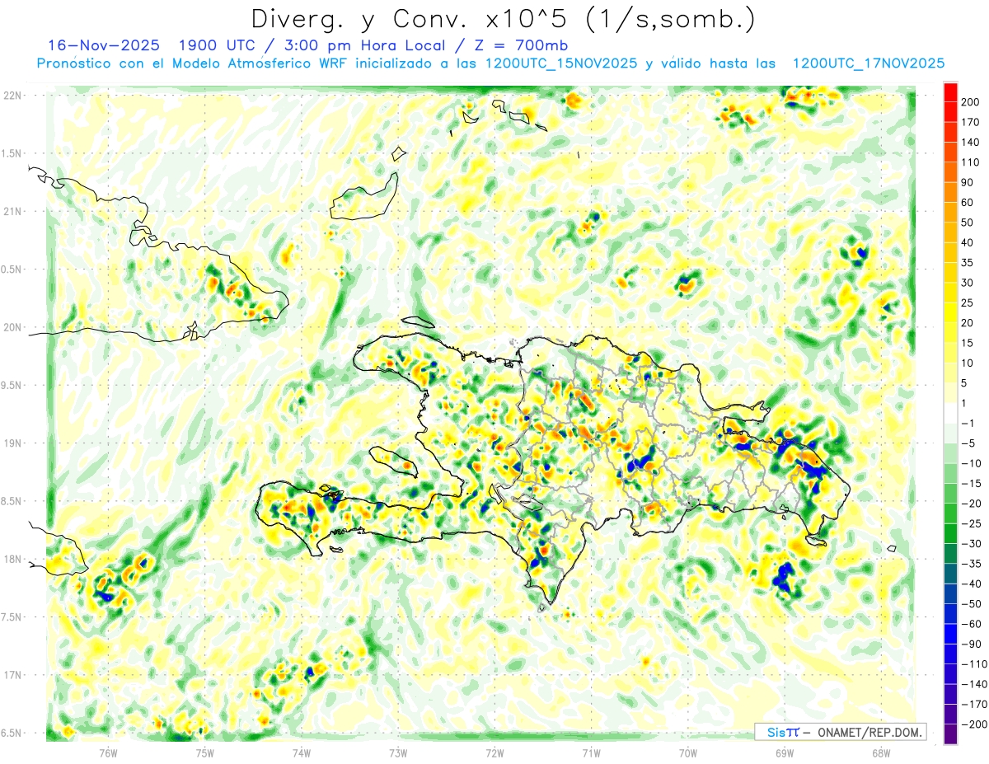
Task: Click the white color bar segment between 1 and -1
Action: coord(950,413)
